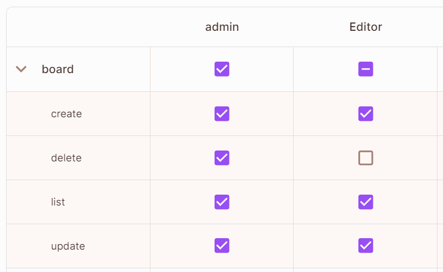Image resolution: width=443 pixels, height=272 pixels.
Task: Uncheck admin board group checkbox
Action: coord(222,70)
